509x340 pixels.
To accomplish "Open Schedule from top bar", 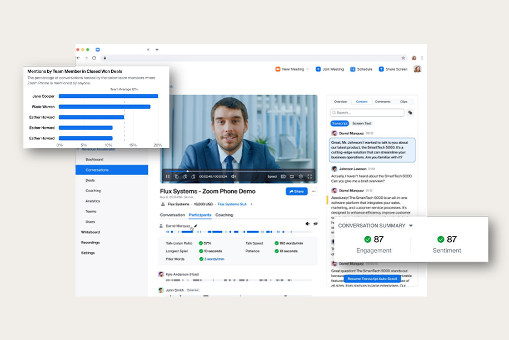I will pyautogui.click(x=361, y=69).
